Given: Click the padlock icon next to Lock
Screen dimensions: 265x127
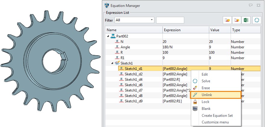Looking at the screenshot, I should pyautogui.click(x=195, y=101).
